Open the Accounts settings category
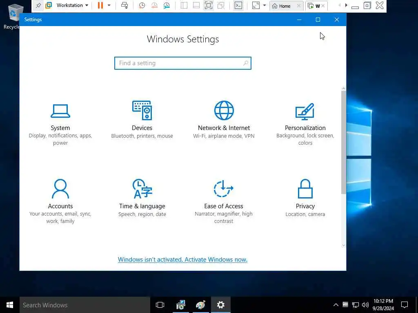Image resolution: width=418 pixels, height=313 pixels. (x=60, y=201)
